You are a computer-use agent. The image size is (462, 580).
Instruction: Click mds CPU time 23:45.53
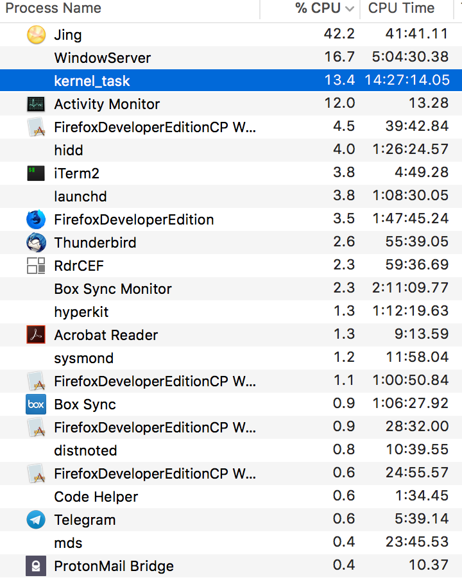417,542
